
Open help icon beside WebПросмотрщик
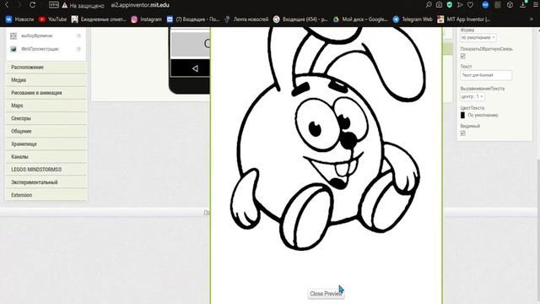click(78, 49)
